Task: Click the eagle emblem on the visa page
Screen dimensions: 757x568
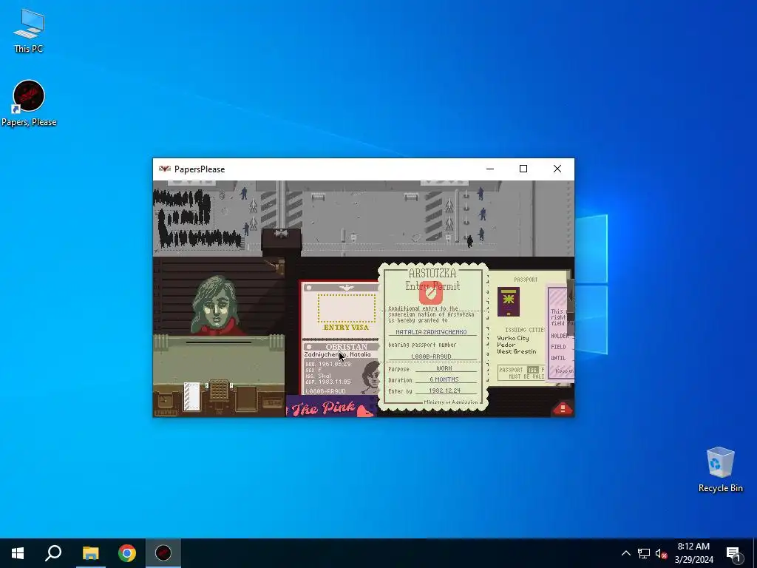Action: 346,288
